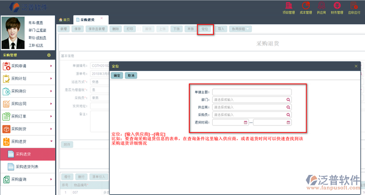Confirm with 确定 in 定位 dialog

coord(117,75)
